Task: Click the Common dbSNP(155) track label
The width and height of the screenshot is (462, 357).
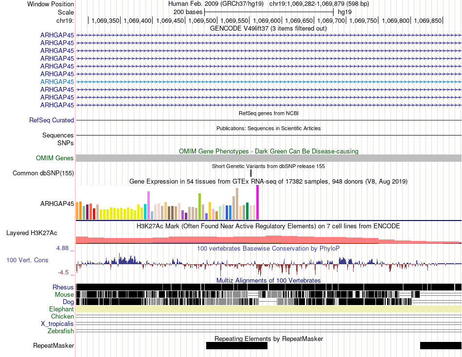Action: 43,173
